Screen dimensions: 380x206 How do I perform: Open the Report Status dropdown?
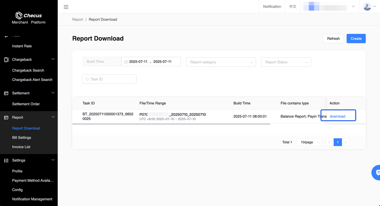tap(286, 62)
